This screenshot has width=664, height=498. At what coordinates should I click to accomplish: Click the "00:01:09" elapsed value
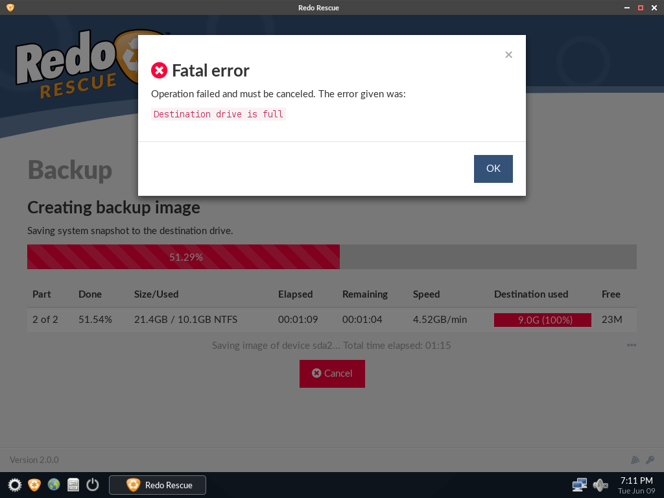click(x=298, y=320)
